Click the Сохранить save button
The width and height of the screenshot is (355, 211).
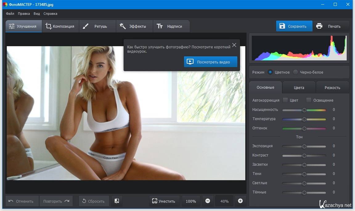point(294,26)
